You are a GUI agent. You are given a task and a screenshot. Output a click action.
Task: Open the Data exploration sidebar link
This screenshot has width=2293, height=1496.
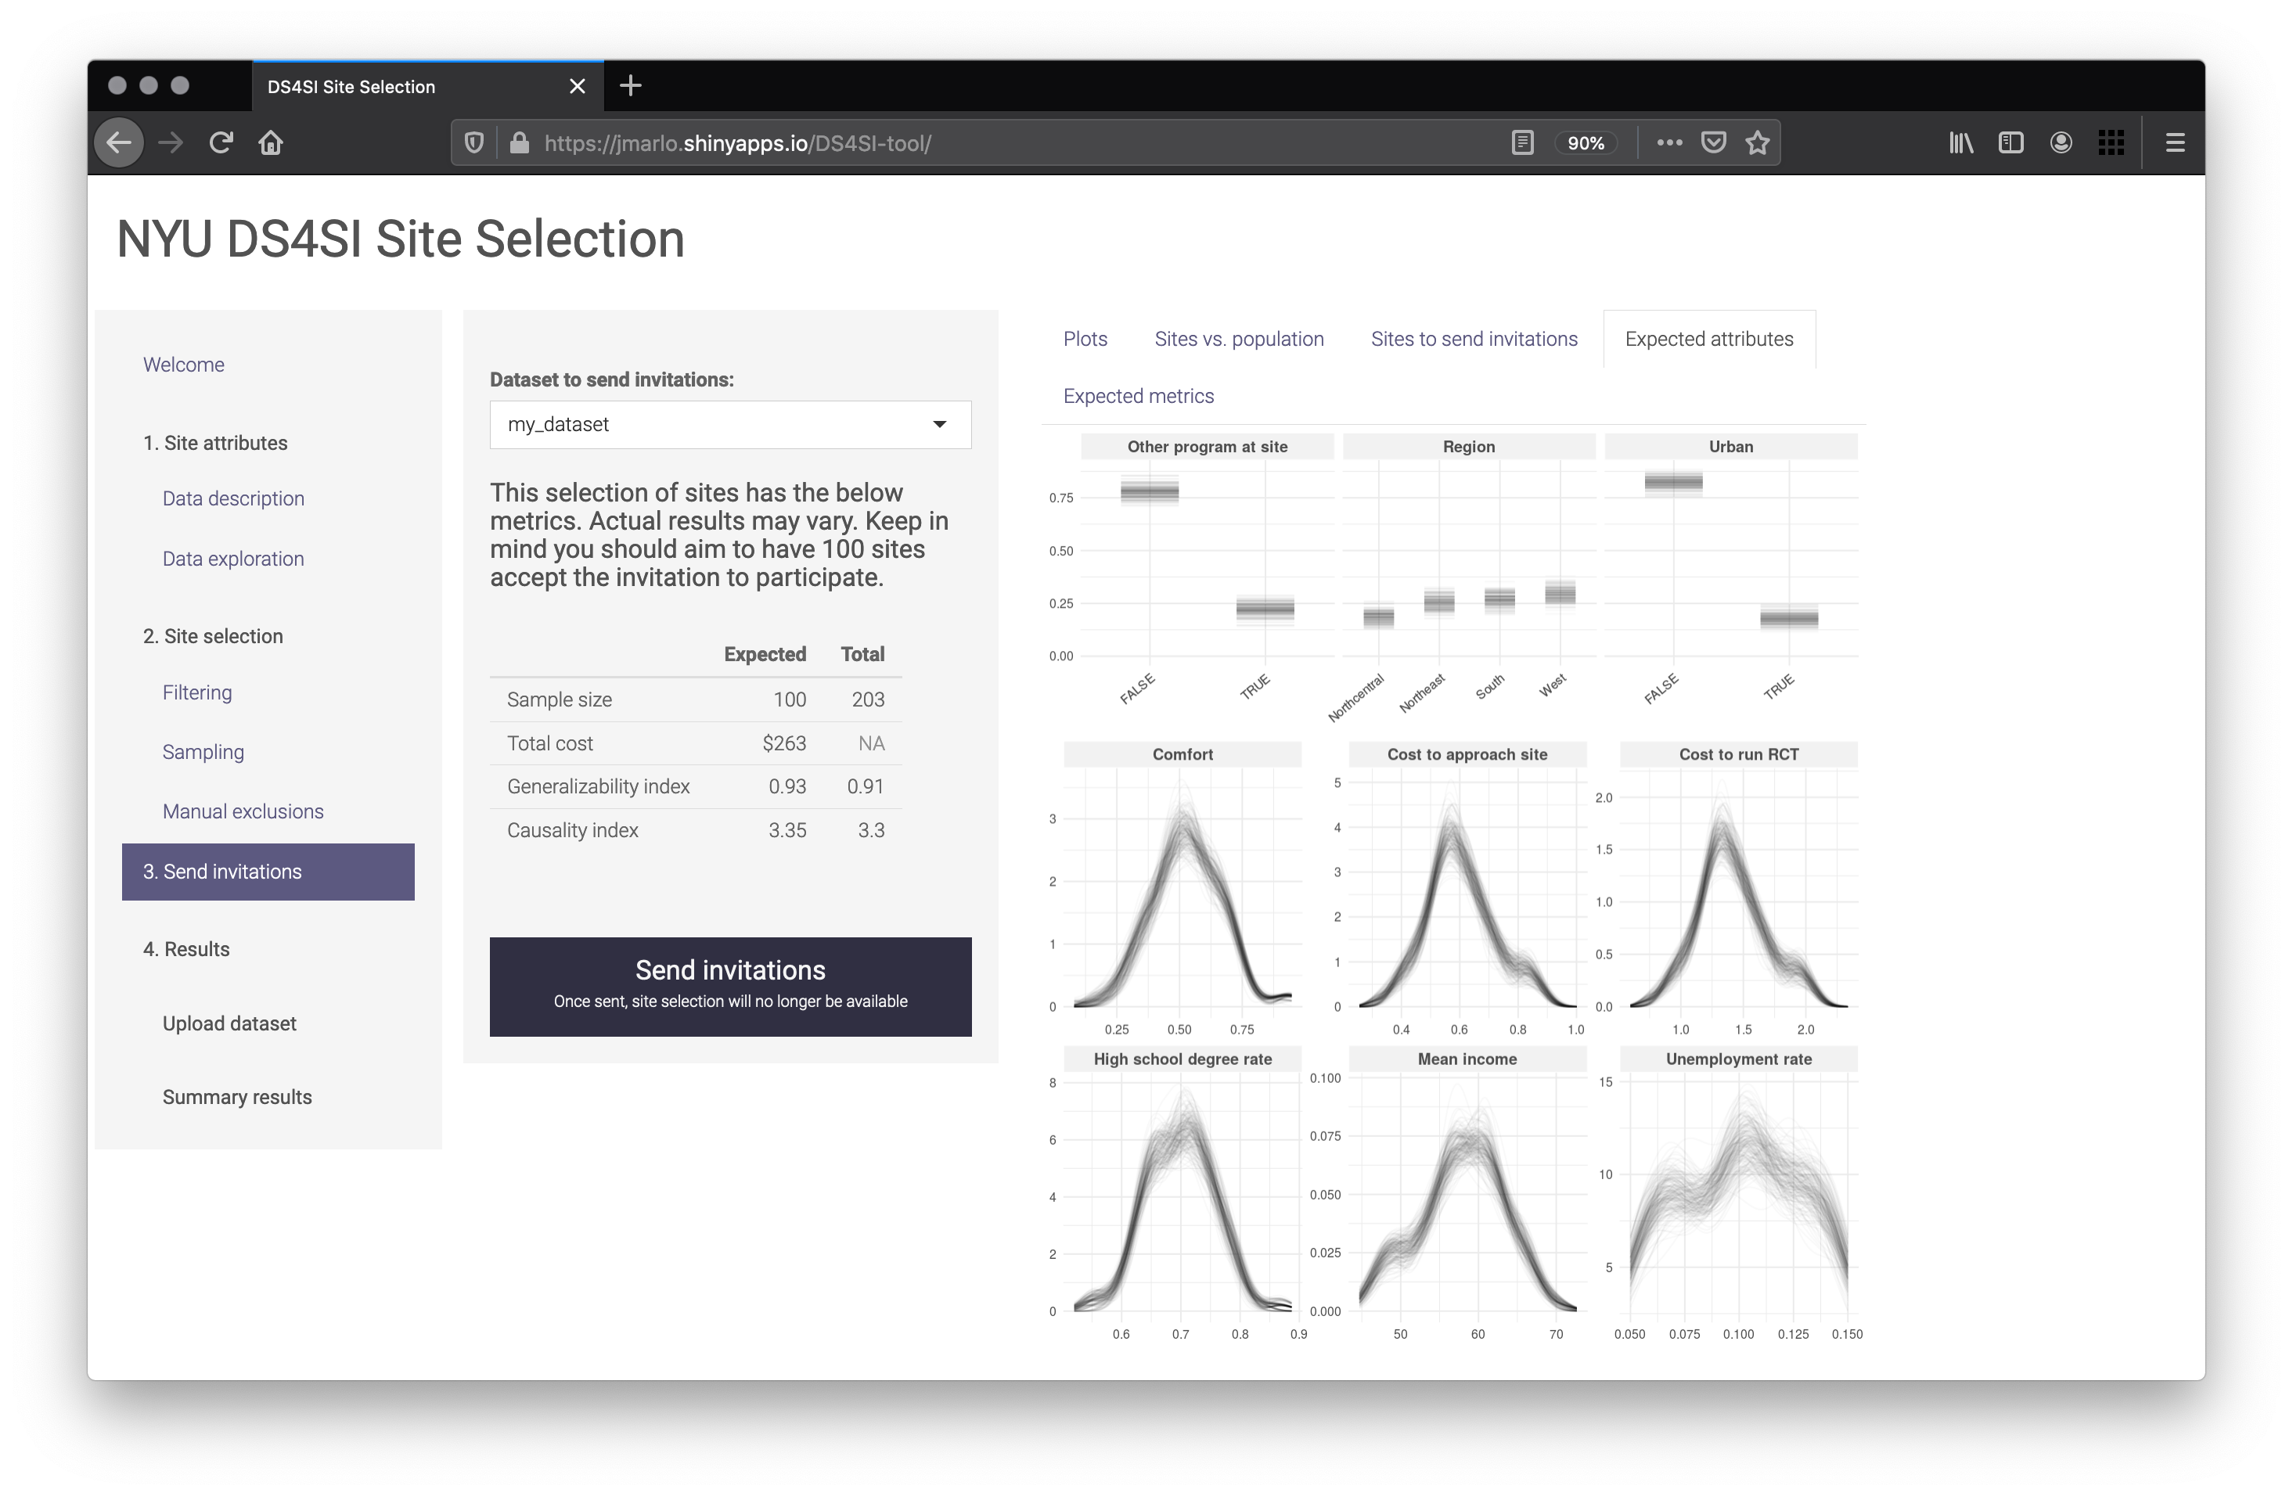(233, 559)
